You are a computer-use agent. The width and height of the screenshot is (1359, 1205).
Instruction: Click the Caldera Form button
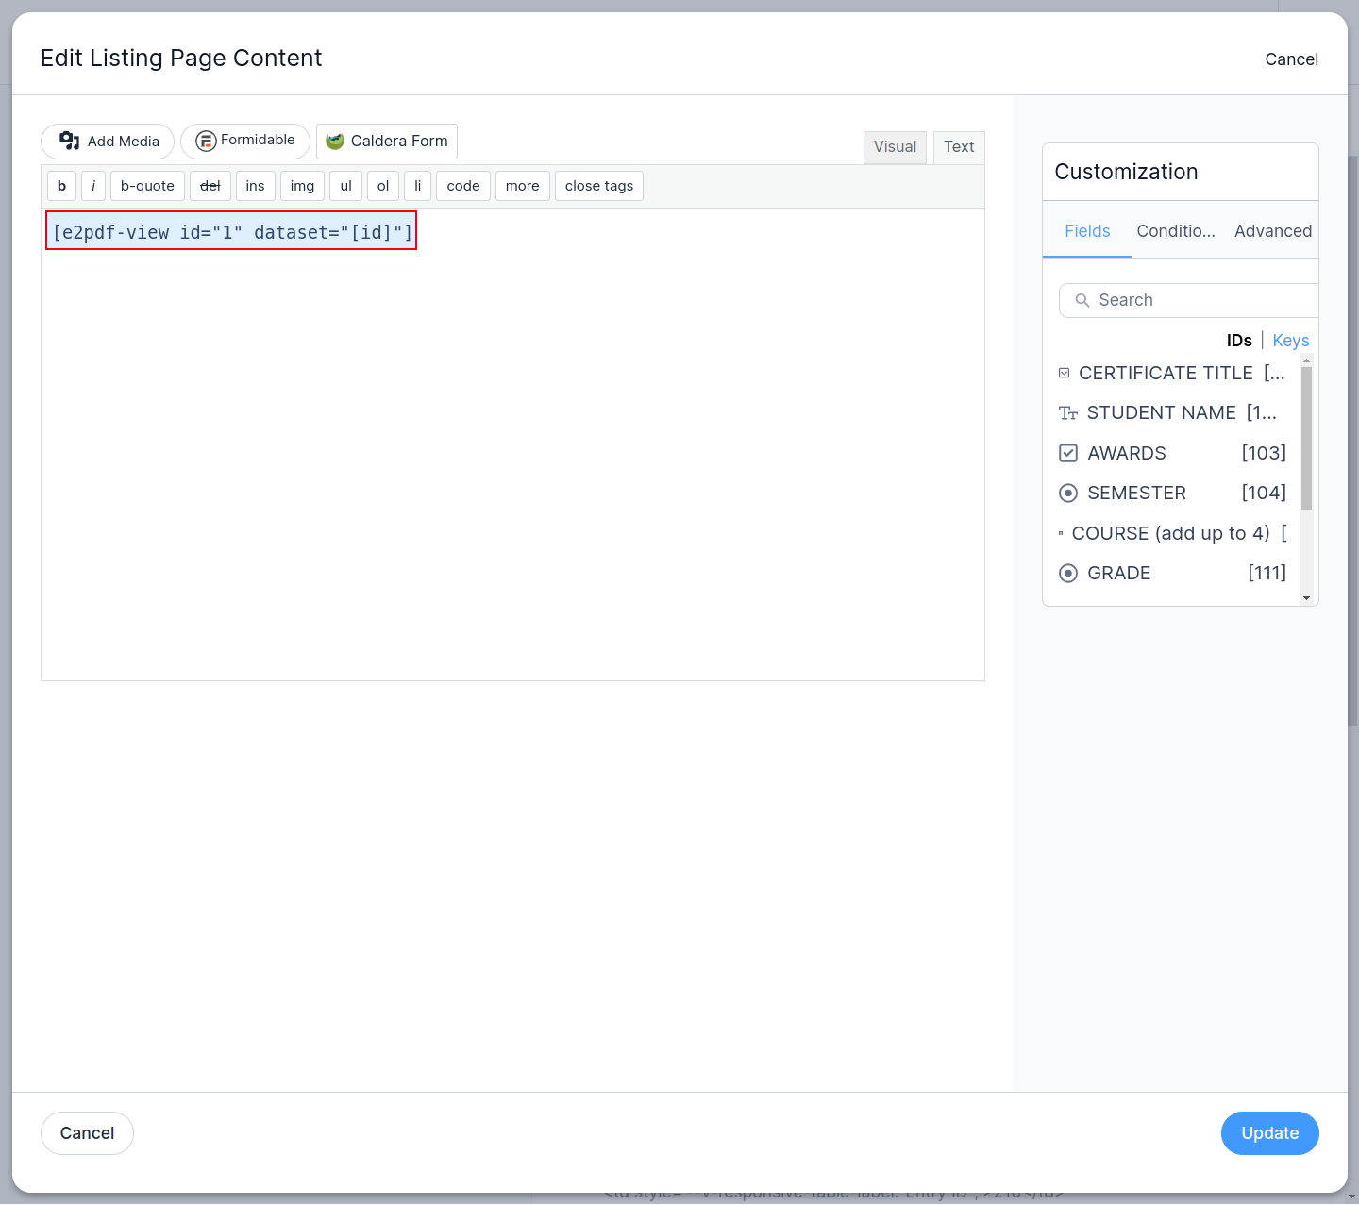[x=387, y=142]
